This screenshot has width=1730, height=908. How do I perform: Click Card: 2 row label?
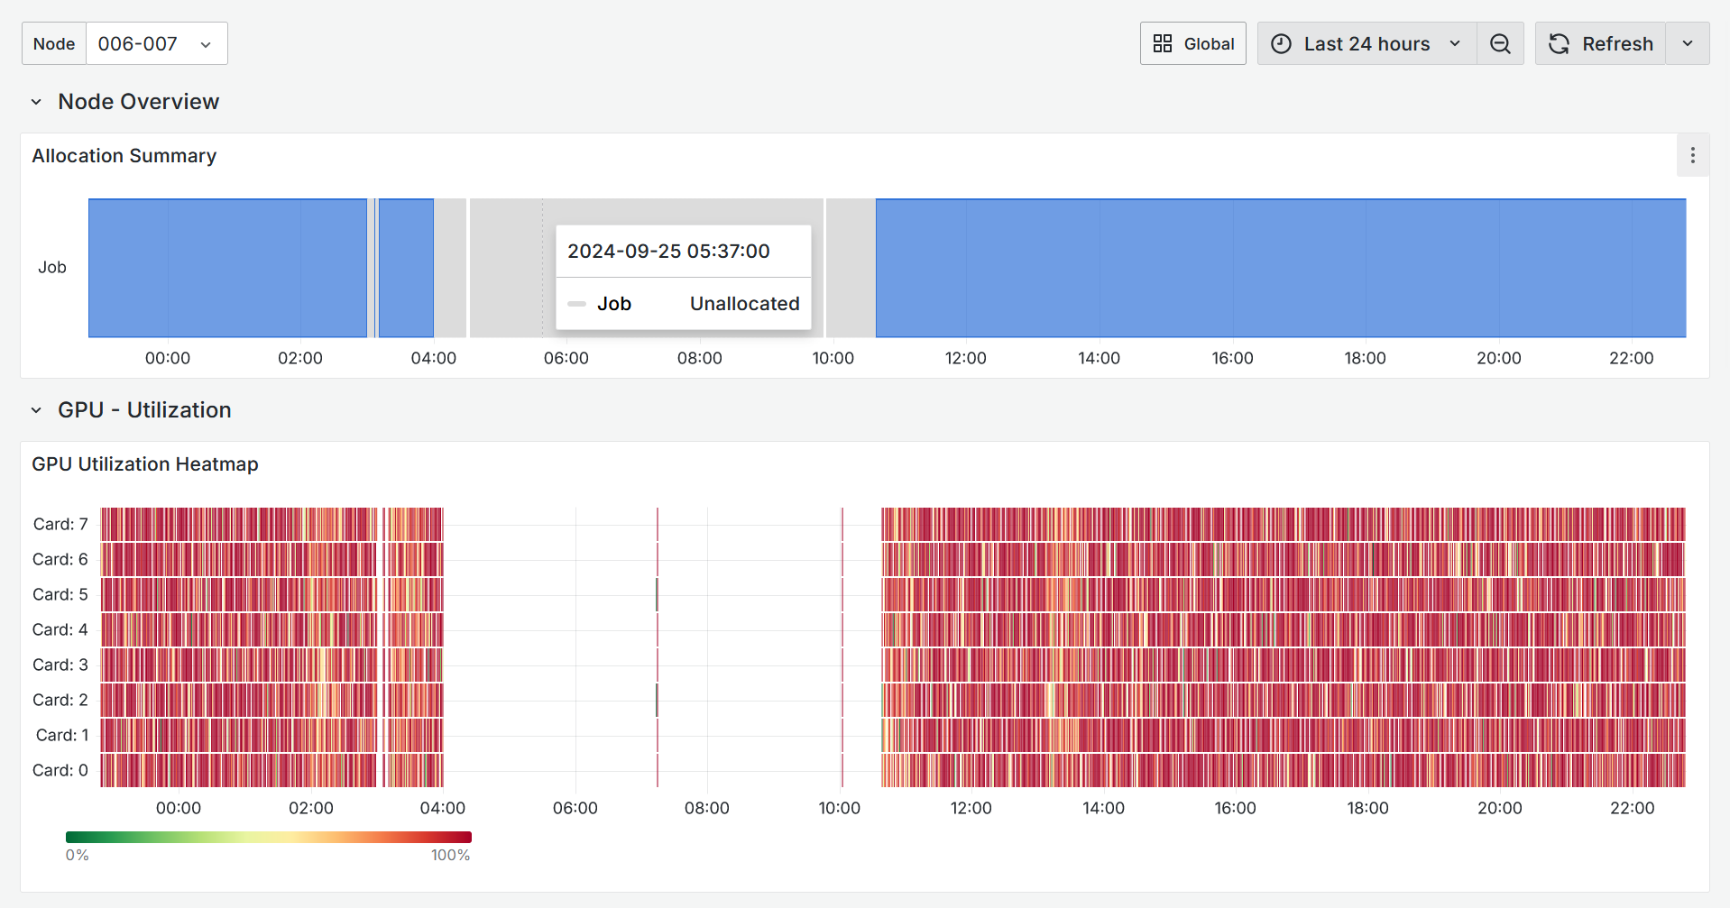[60, 700]
